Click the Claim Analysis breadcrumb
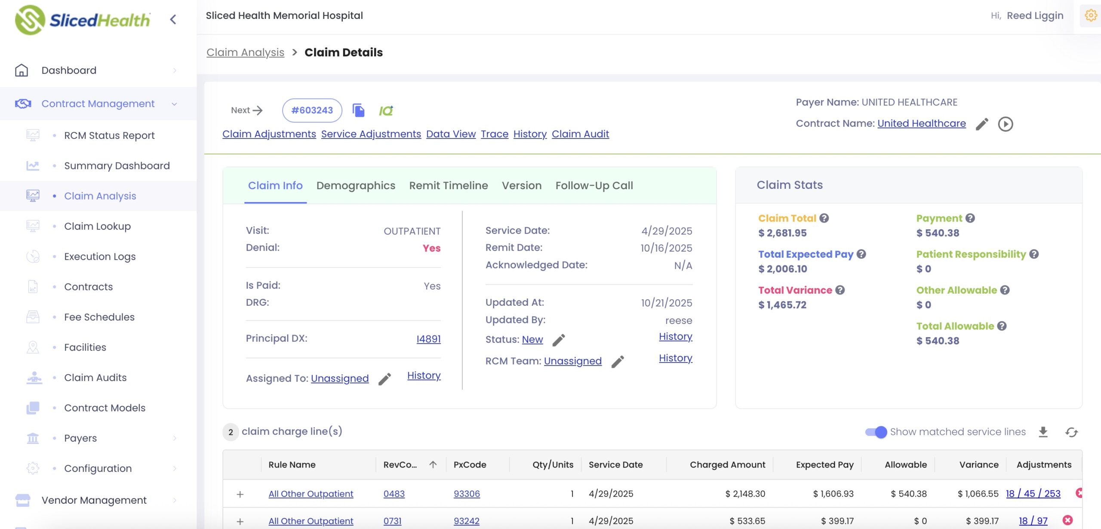This screenshot has width=1101, height=529. coord(245,52)
